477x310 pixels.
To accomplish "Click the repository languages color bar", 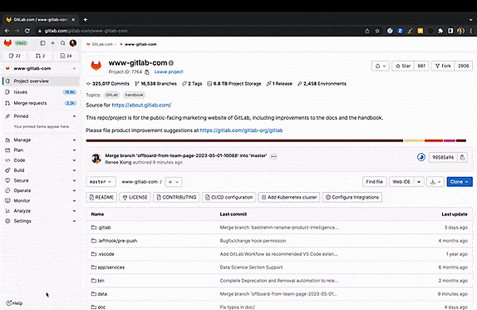I will pyautogui.click(x=276, y=140).
